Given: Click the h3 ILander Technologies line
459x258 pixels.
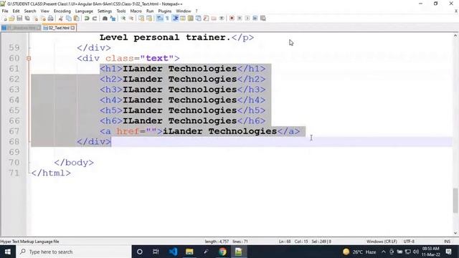Looking at the screenshot, I should tap(183, 90).
